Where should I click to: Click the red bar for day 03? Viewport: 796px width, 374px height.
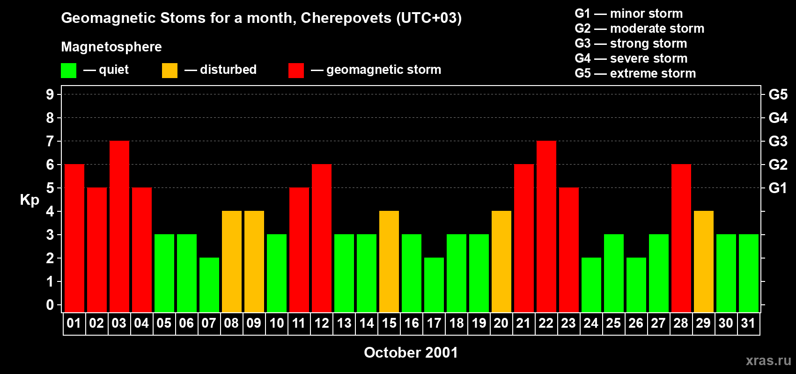(119, 226)
